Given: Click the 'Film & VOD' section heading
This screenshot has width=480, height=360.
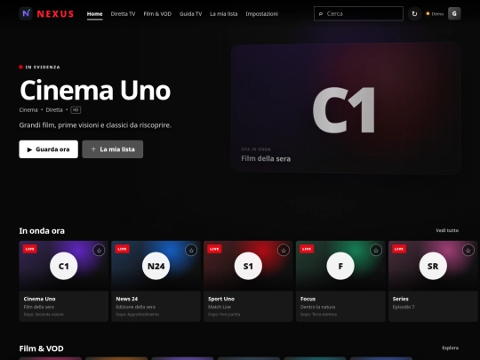Looking at the screenshot, I should (41, 348).
